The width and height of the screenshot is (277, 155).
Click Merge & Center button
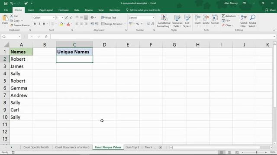coord(112,24)
